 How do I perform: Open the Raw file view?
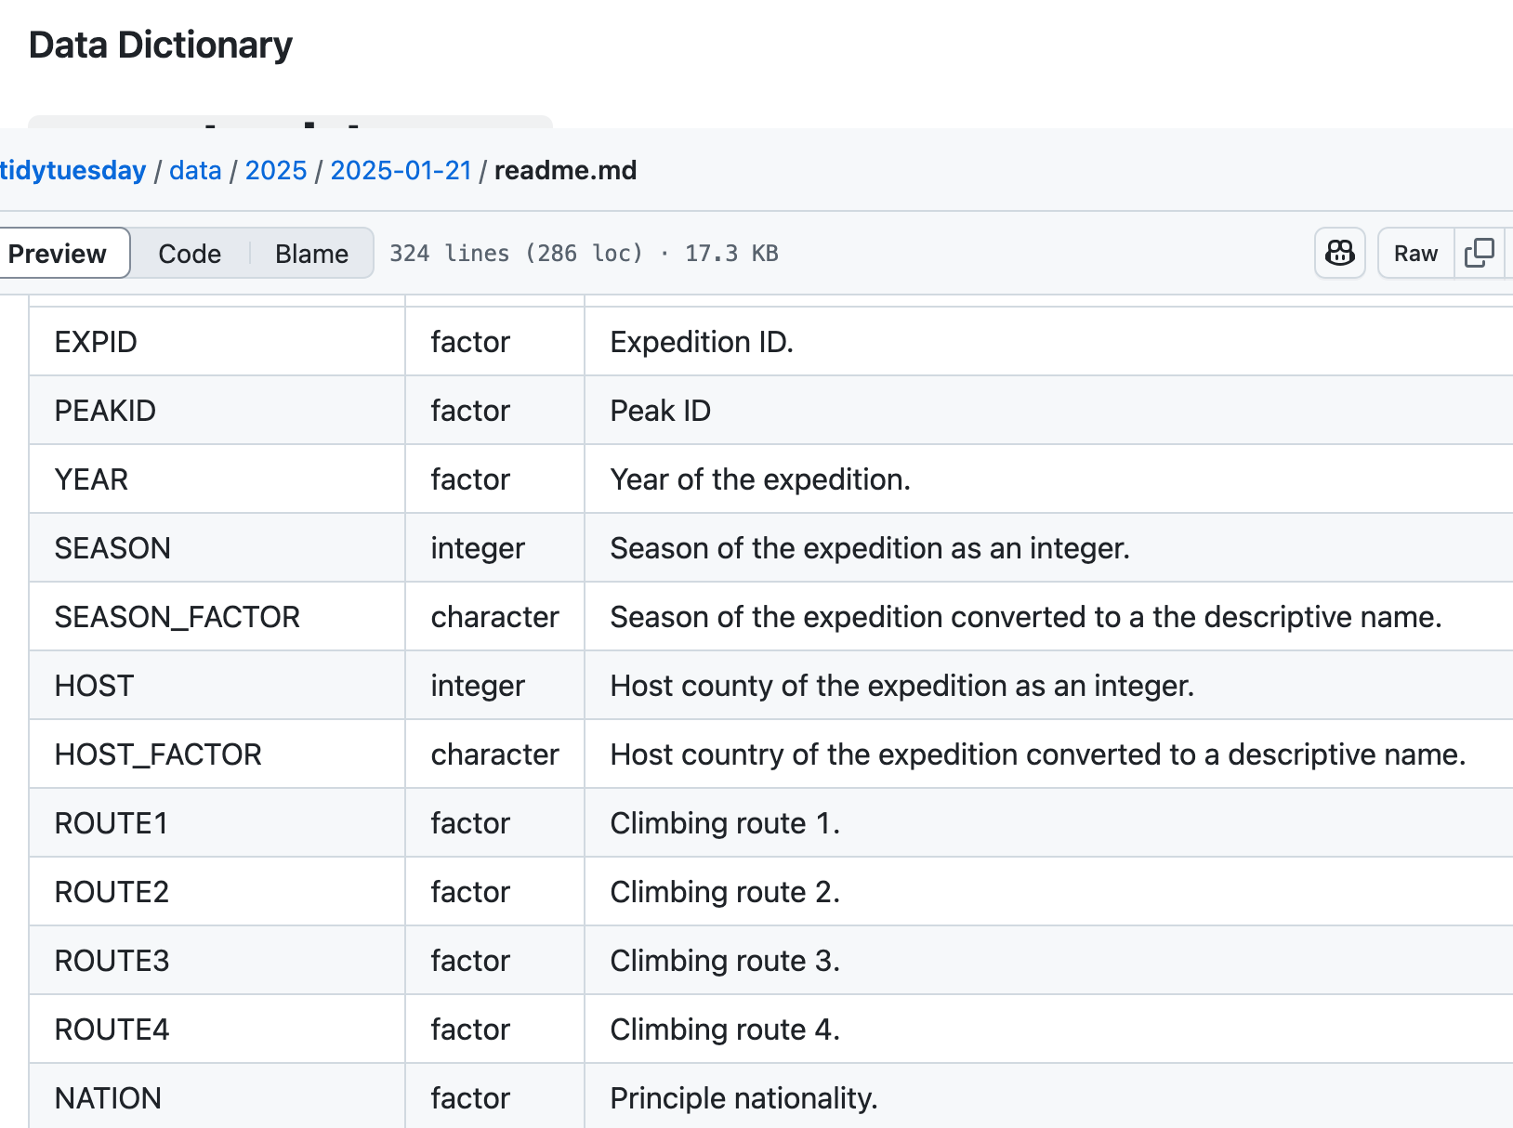click(x=1414, y=254)
